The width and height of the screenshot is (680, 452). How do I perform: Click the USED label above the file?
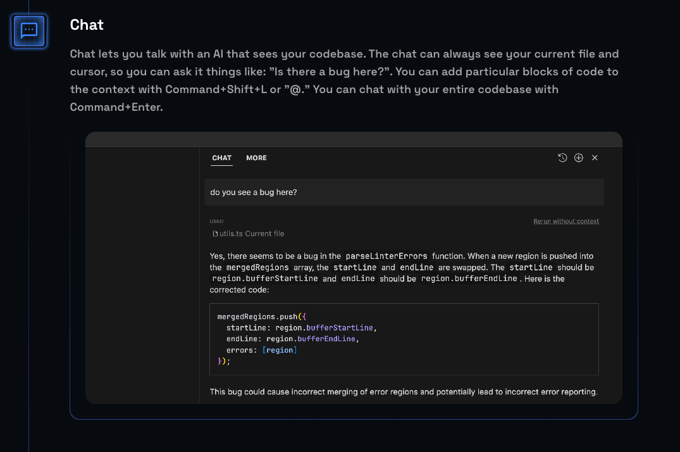(x=216, y=221)
